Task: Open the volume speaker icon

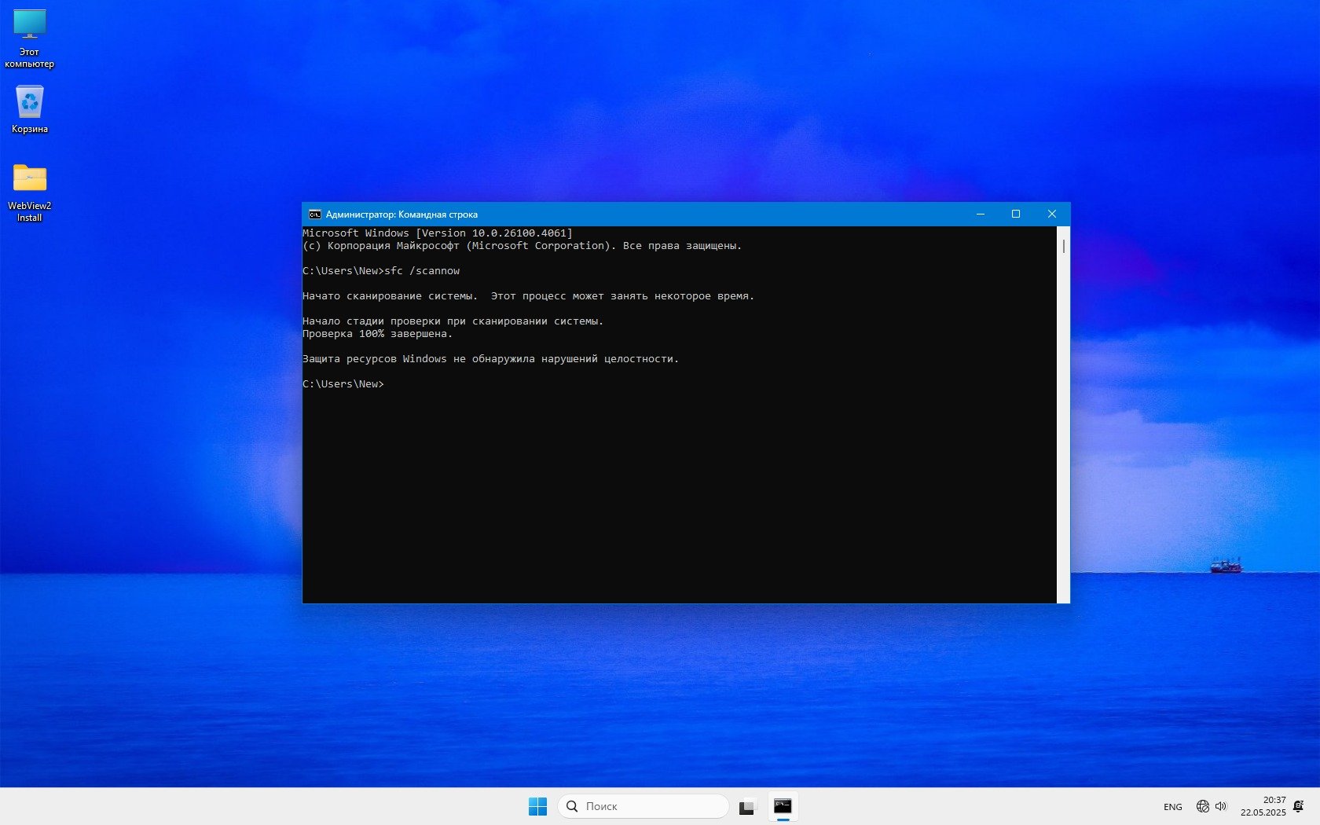Action: [1221, 806]
